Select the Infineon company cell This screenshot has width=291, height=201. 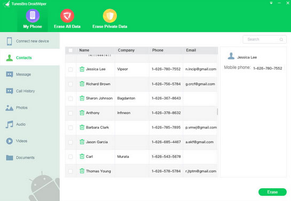point(124,113)
